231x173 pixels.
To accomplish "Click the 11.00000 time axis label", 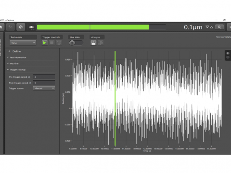I will point(115,148).
